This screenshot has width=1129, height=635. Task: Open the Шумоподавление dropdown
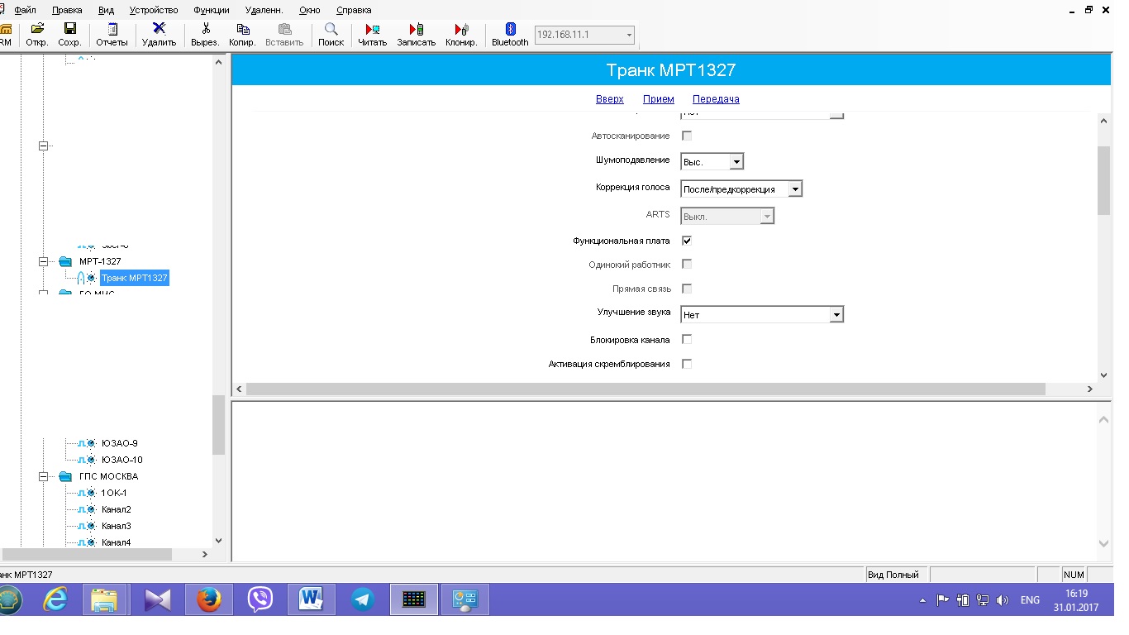point(736,162)
